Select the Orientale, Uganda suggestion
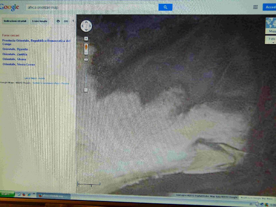Screen dimensions: 276x207 pos(15,49)
